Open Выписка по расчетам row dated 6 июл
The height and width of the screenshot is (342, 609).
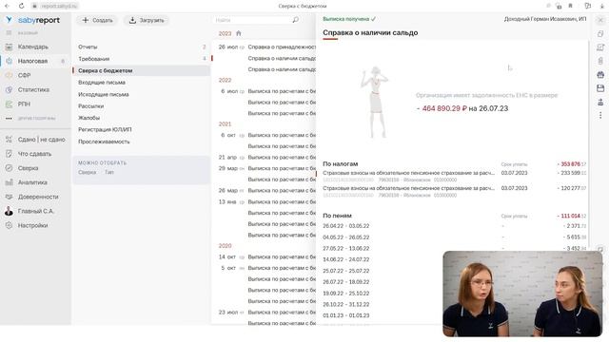(x=282, y=91)
